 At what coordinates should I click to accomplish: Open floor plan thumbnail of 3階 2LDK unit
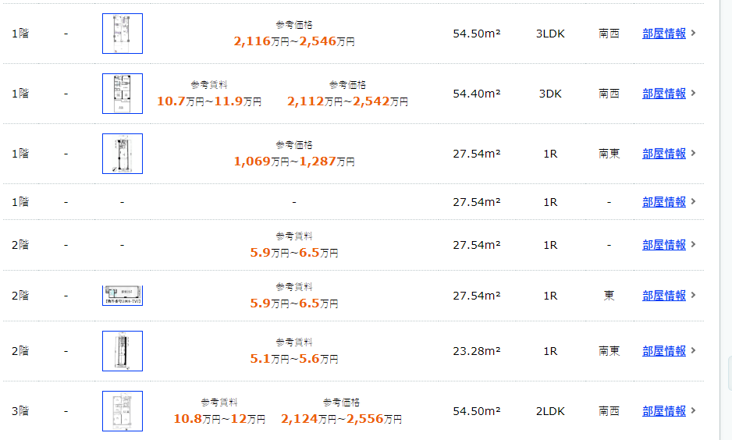[x=123, y=411]
